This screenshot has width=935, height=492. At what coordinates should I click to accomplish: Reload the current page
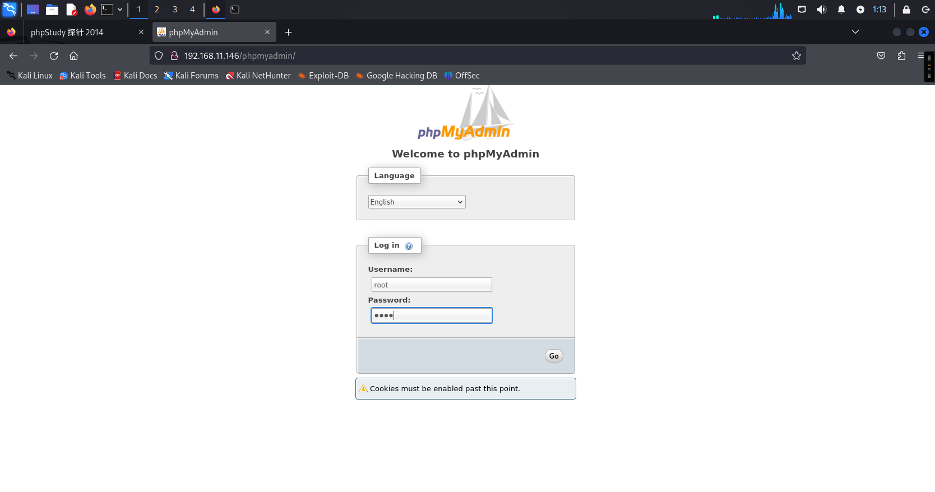point(54,56)
